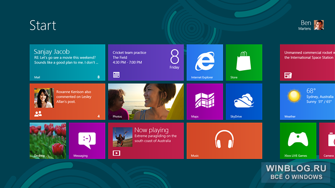Click the video play icon on Now playing tile

click(116, 153)
